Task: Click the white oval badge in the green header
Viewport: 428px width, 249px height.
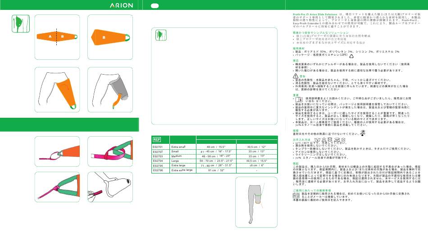Action: click(154, 5)
